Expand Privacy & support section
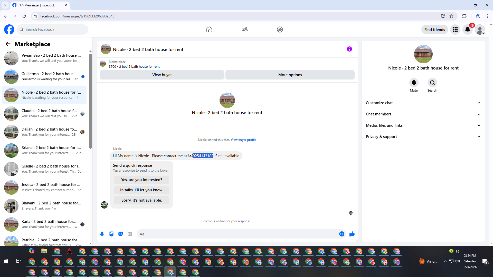 coord(423,137)
